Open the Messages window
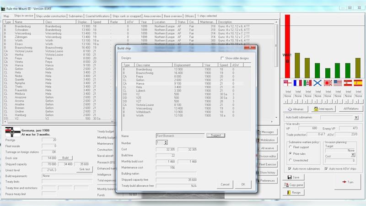 (x=267, y=132)
